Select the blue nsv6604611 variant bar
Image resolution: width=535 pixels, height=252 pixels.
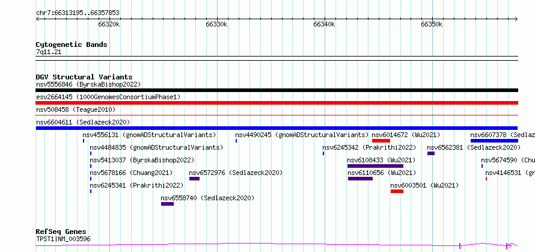tap(277, 128)
